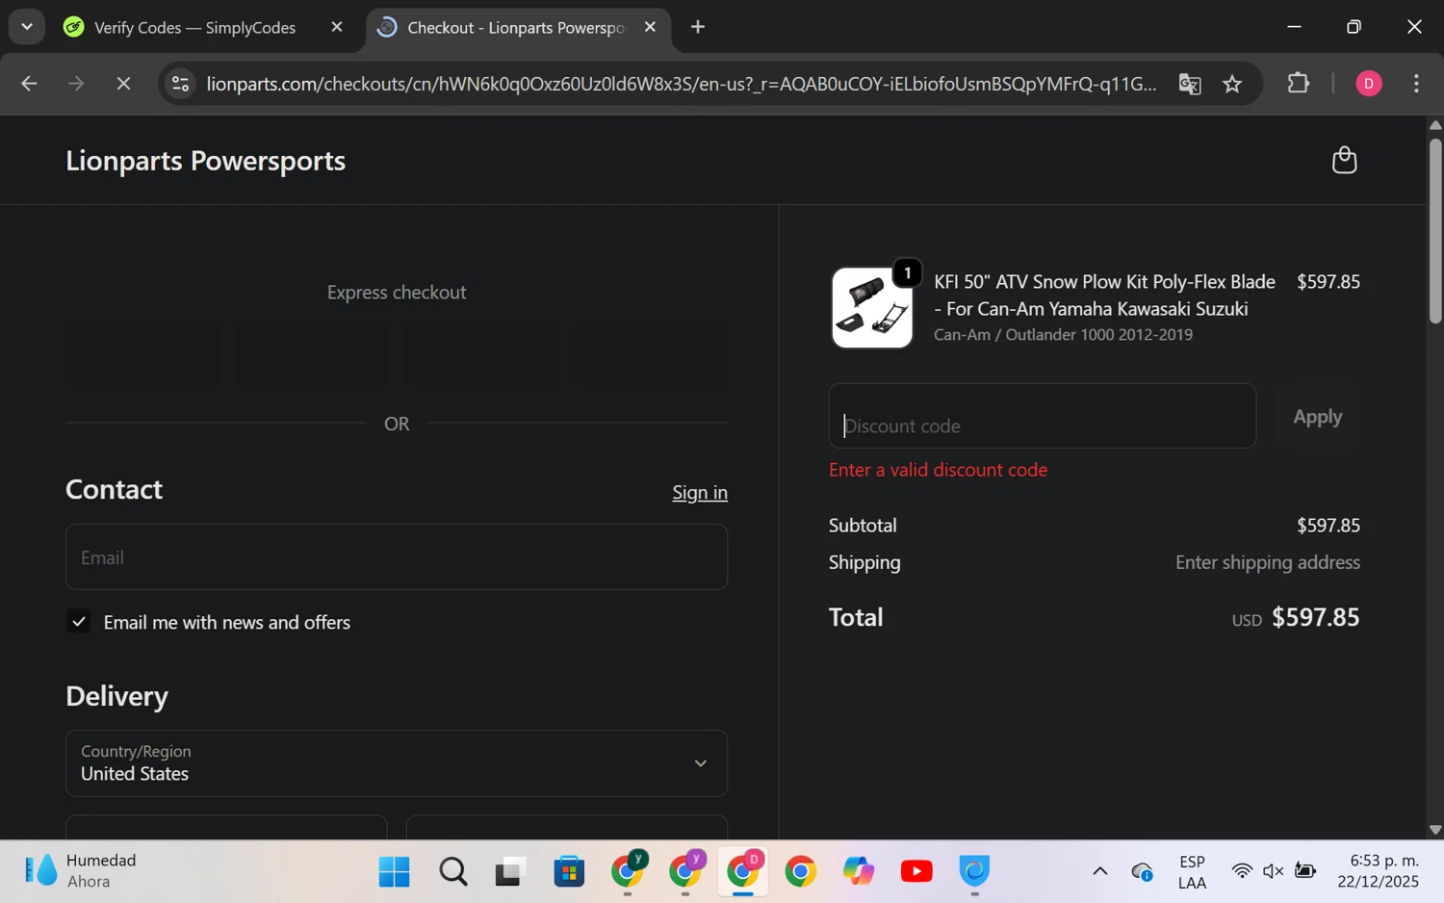
Task: Bookmark this page with star icon
Action: pyautogui.click(x=1232, y=84)
